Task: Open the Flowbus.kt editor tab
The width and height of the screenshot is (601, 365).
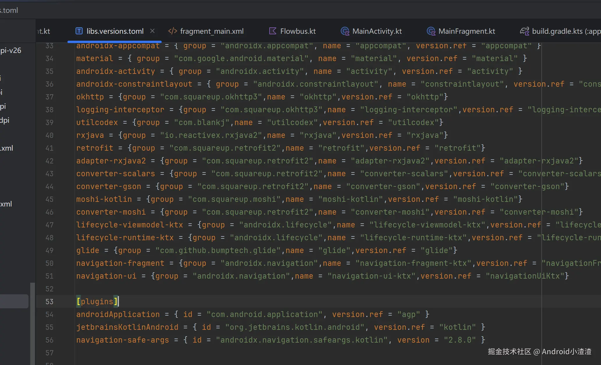Action: [x=298, y=31]
